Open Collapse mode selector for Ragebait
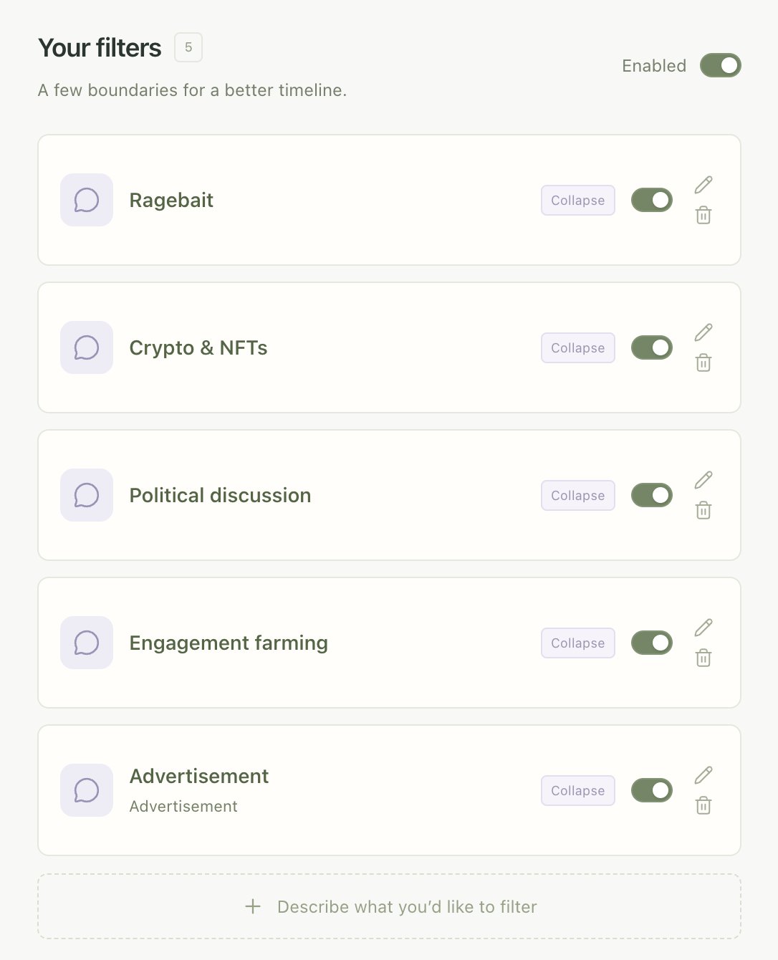 pos(578,200)
